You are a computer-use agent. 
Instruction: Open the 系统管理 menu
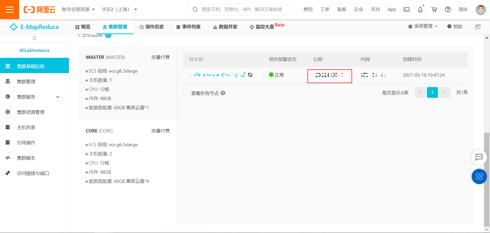(423, 26)
